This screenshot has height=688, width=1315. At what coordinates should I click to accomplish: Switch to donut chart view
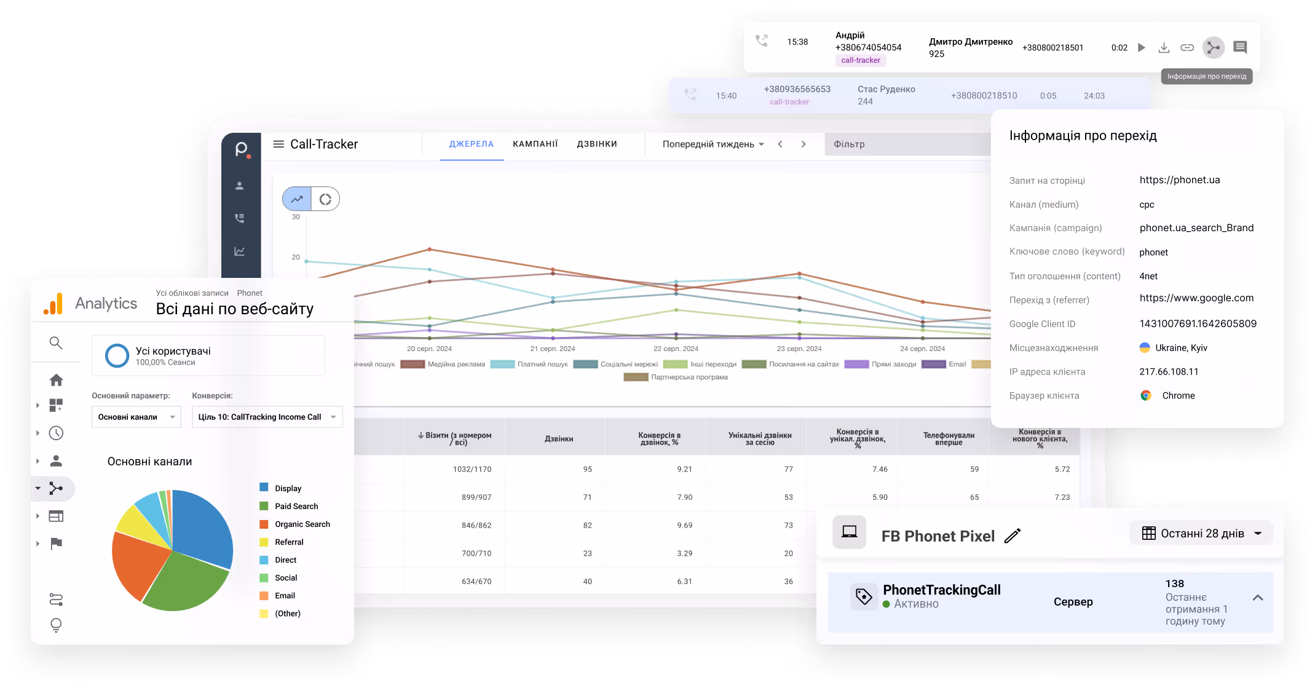[325, 199]
